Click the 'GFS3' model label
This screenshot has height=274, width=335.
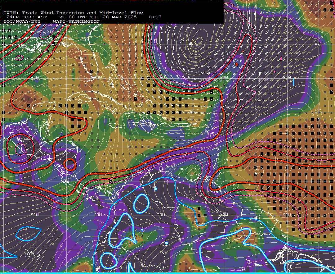point(155,17)
